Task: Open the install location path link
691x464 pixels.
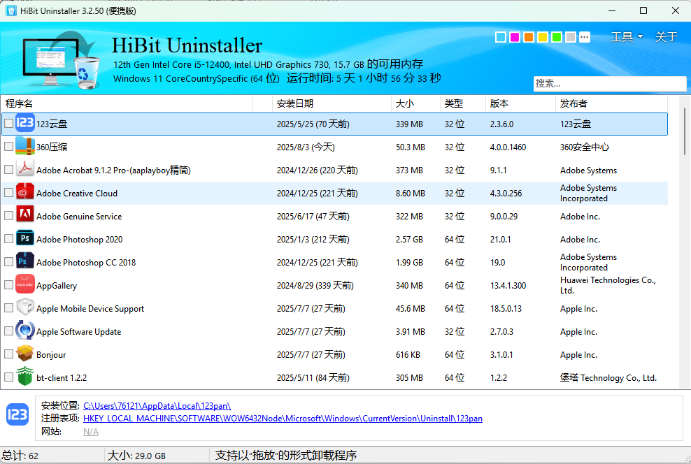Action: click(157, 406)
